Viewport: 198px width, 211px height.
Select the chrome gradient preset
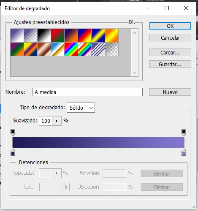tap(57, 49)
